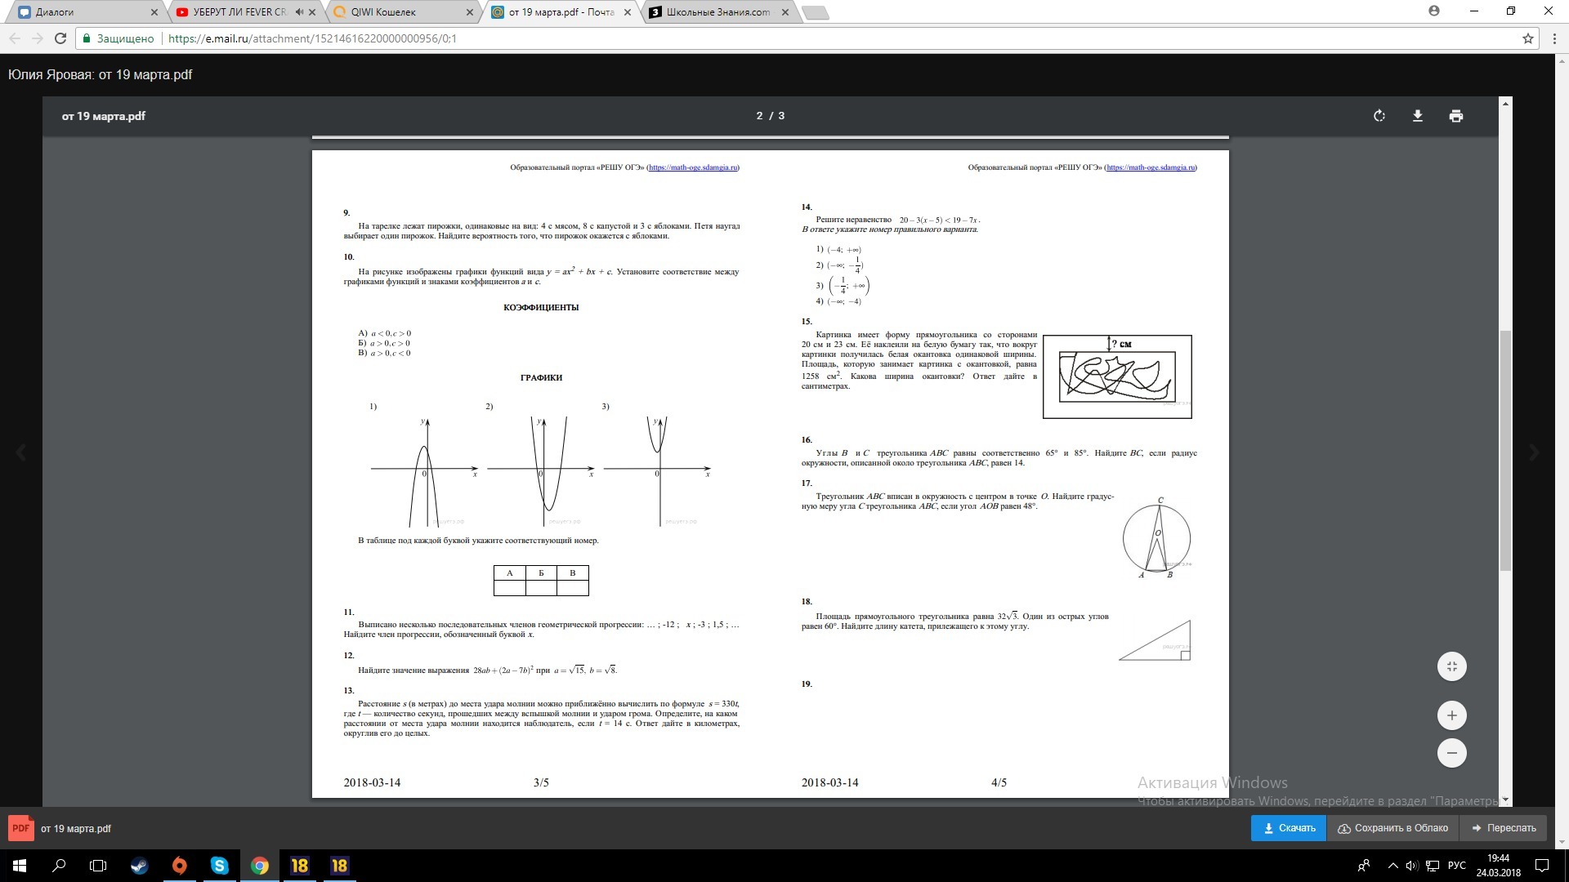This screenshot has width=1569, height=882.
Task: Zoom out with the minus button
Action: 1452,753
